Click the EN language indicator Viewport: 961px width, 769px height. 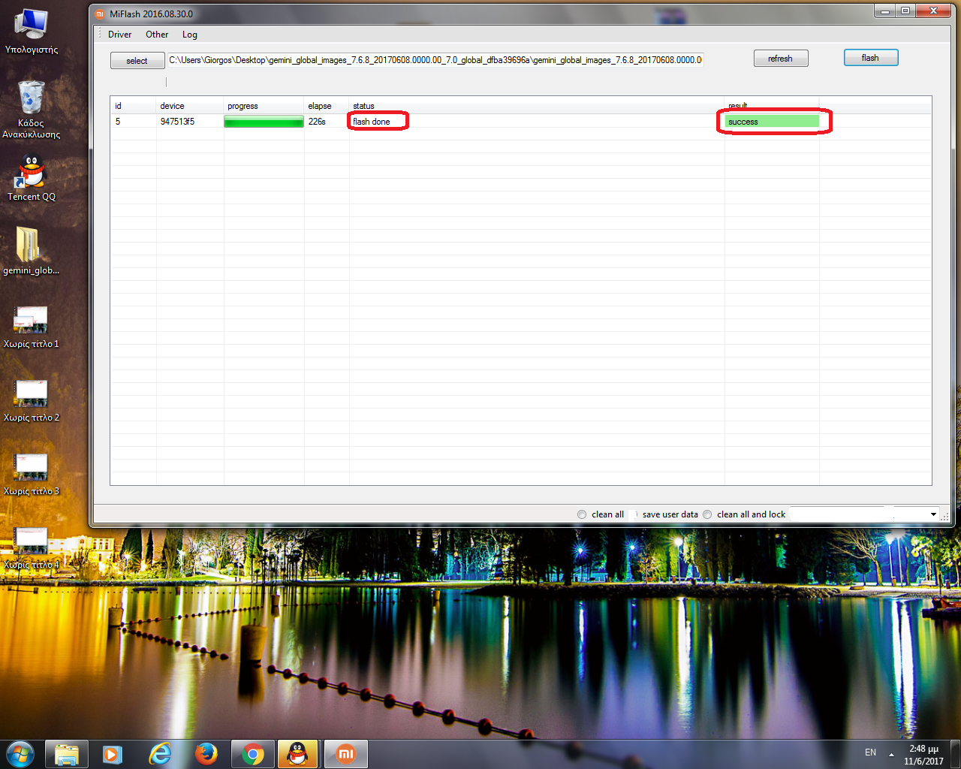pyautogui.click(x=870, y=752)
